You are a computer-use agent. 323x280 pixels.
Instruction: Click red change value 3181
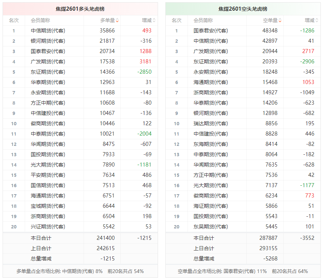point(145,62)
